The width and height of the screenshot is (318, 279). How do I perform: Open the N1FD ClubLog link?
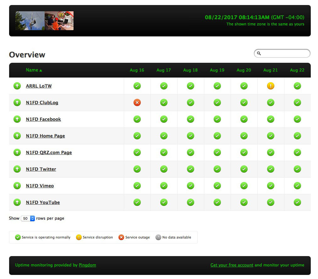click(x=42, y=103)
